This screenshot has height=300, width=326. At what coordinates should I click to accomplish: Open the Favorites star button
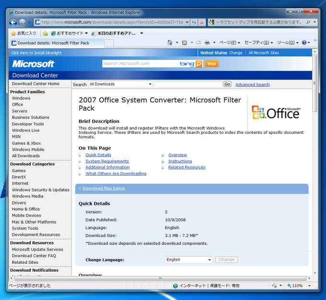pyautogui.click(x=23, y=33)
